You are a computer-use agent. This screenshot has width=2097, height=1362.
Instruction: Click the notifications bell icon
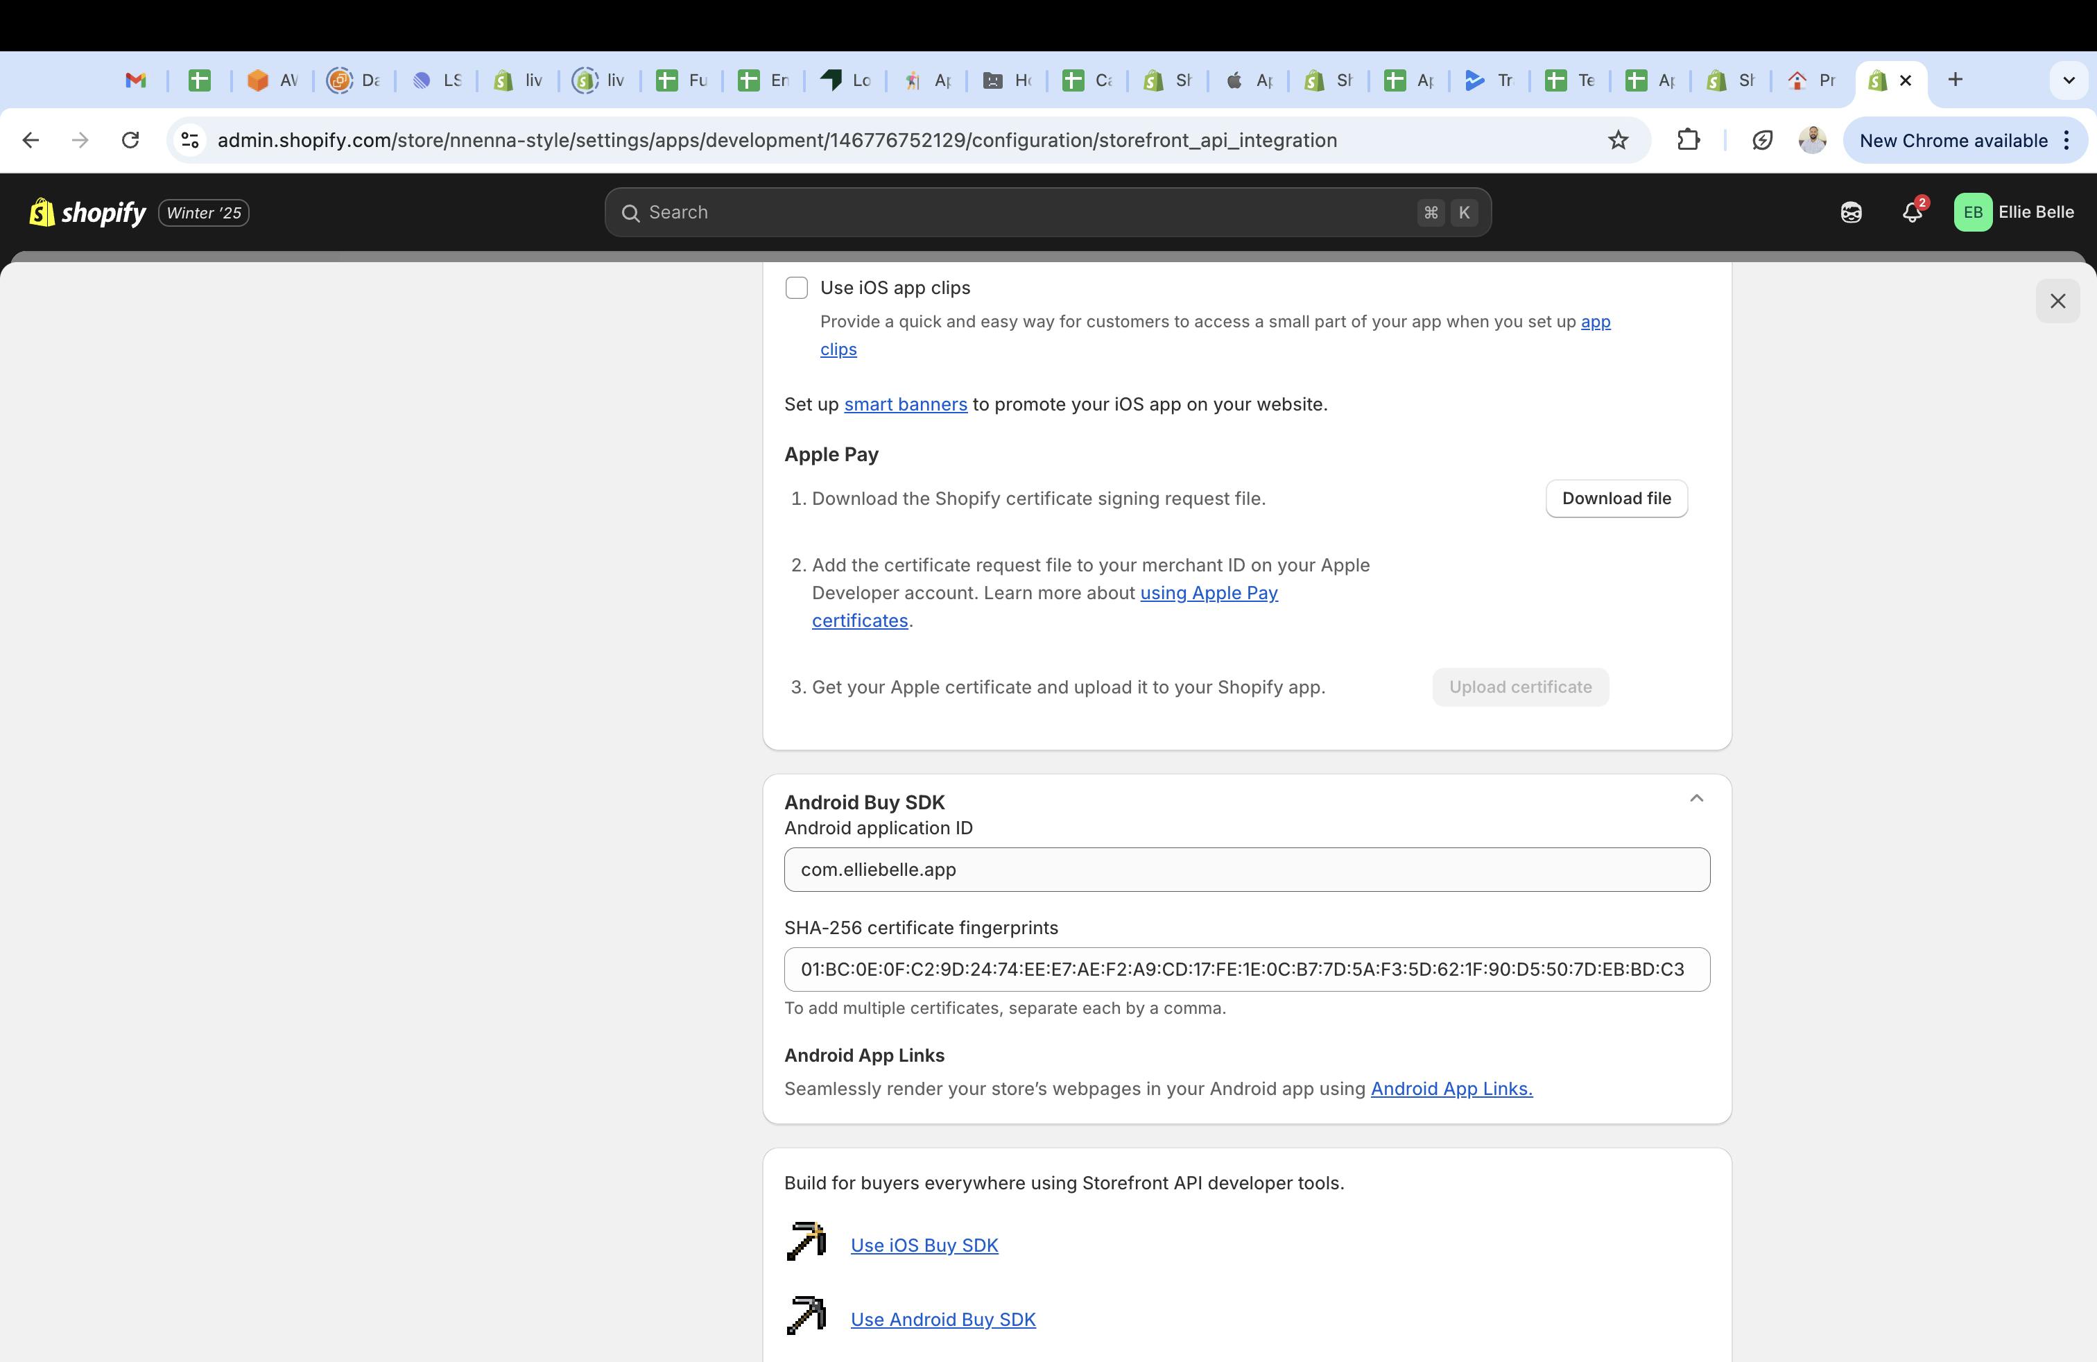pyautogui.click(x=1911, y=212)
